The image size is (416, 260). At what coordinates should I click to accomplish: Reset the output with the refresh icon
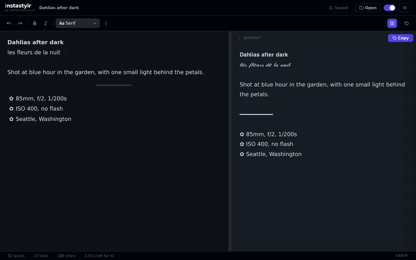(406, 24)
